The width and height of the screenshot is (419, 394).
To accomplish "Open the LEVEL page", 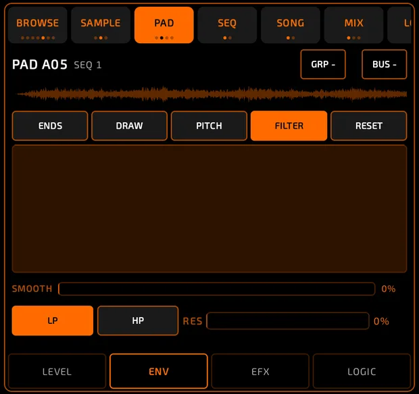I will (x=57, y=371).
